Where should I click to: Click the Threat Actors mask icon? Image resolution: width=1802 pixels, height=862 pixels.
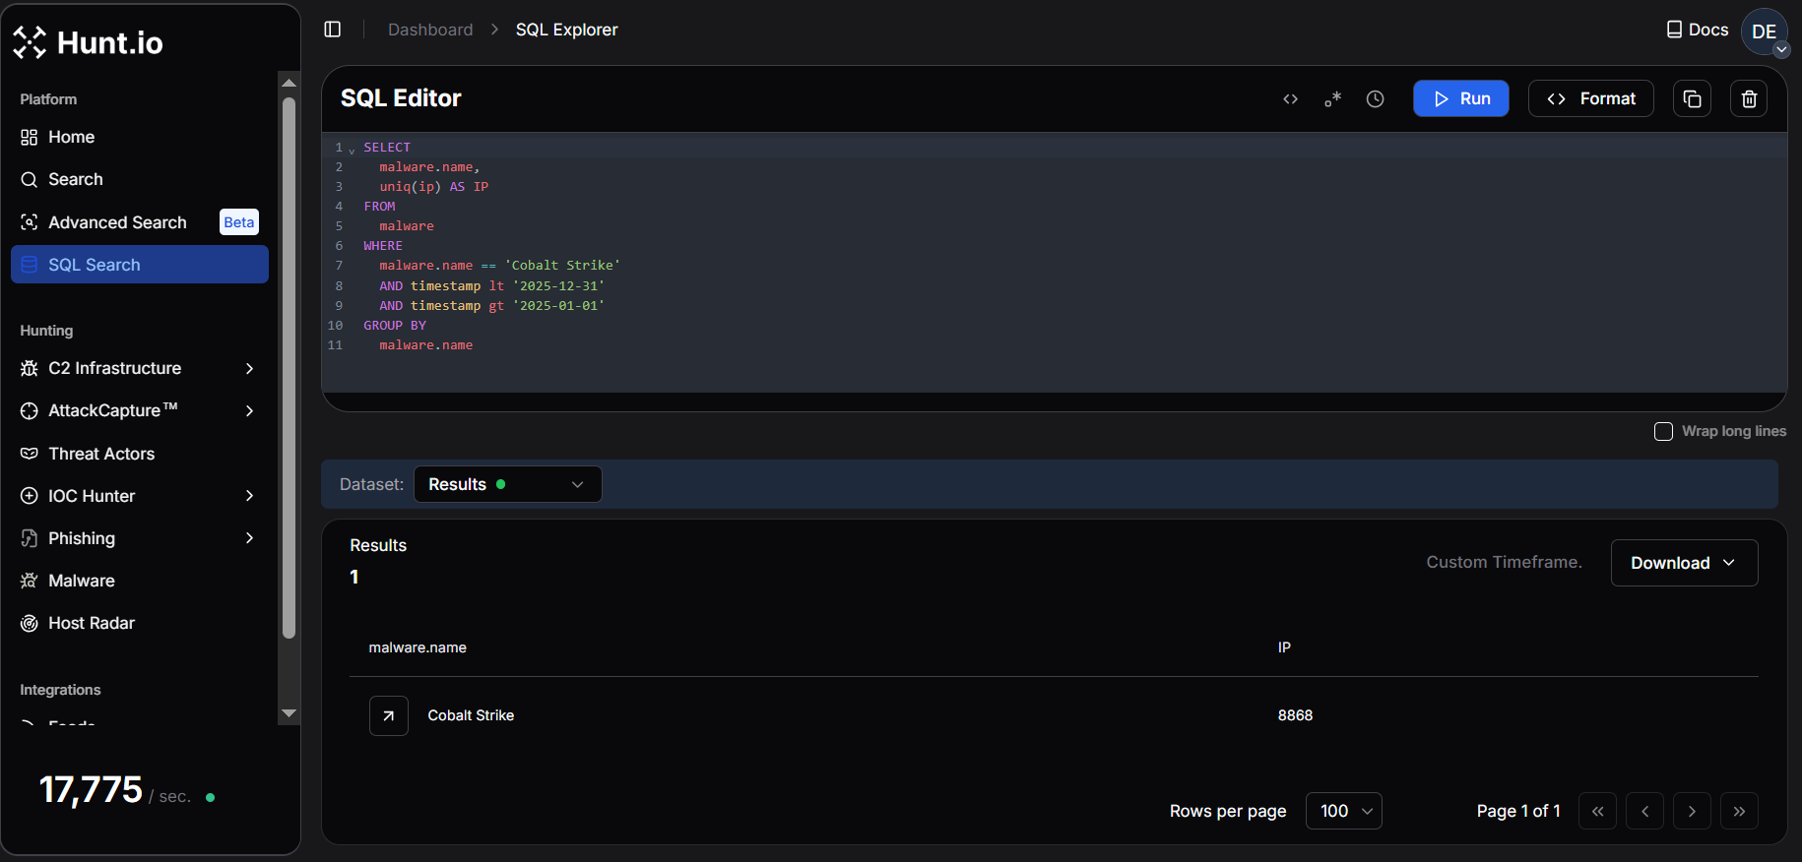point(30,454)
